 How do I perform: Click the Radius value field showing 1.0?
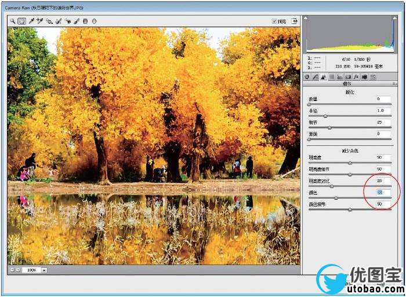point(383,111)
